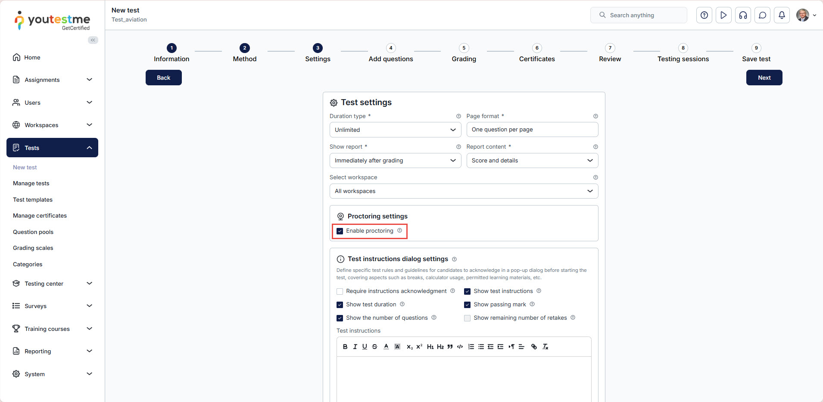Screen dimensions: 823x402
Task: Click the clear formatting icon
Action: [x=545, y=347]
